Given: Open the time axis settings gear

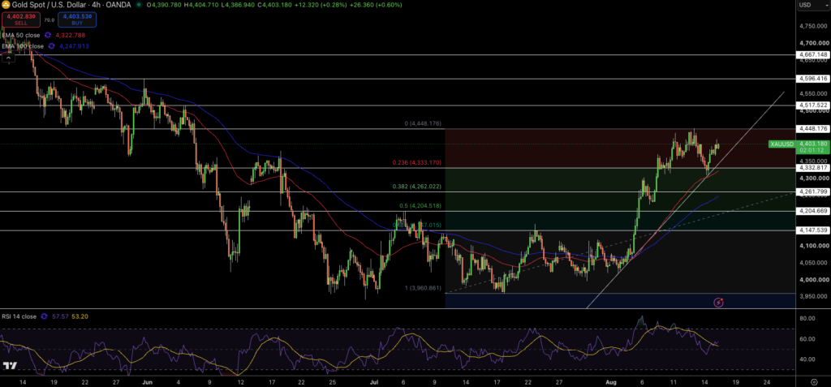Looking at the screenshot, I should (x=814, y=381).
